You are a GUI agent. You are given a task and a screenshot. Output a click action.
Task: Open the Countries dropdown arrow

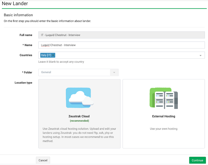point(200,56)
